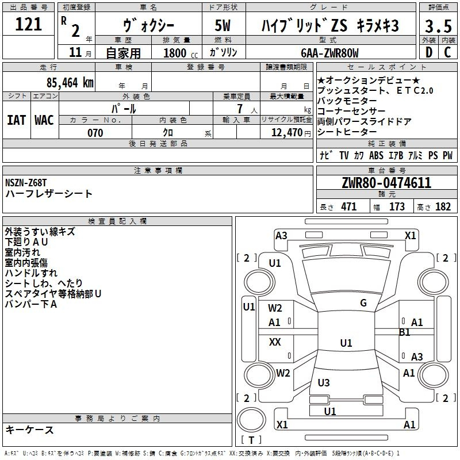
Task: Click the interior grade C
Action: tap(447, 52)
